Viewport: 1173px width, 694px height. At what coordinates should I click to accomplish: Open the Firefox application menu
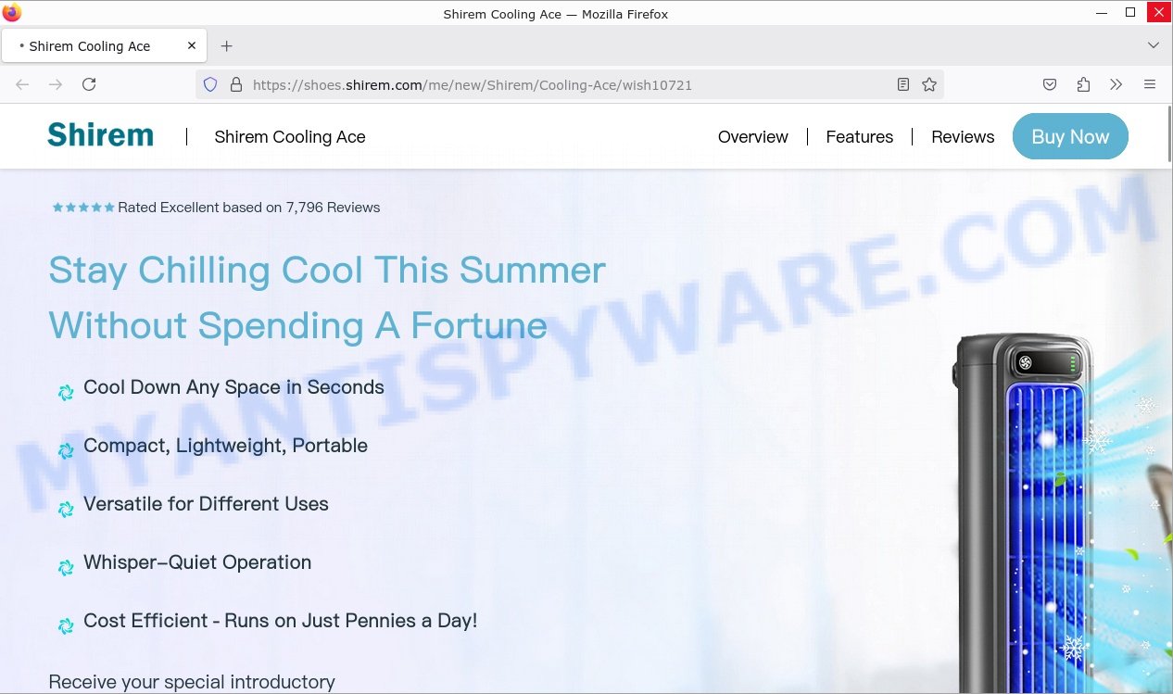(x=1150, y=84)
